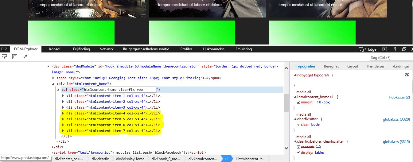The height and width of the screenshot is (162, 413).
Task: Click the middle green gradient banner on page
Action: click(x=192, y=33)
